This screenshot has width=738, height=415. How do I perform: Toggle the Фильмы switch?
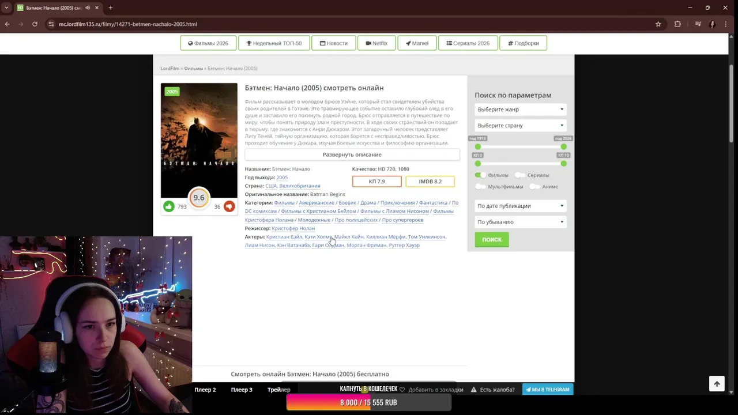click(x=480, y=175)
